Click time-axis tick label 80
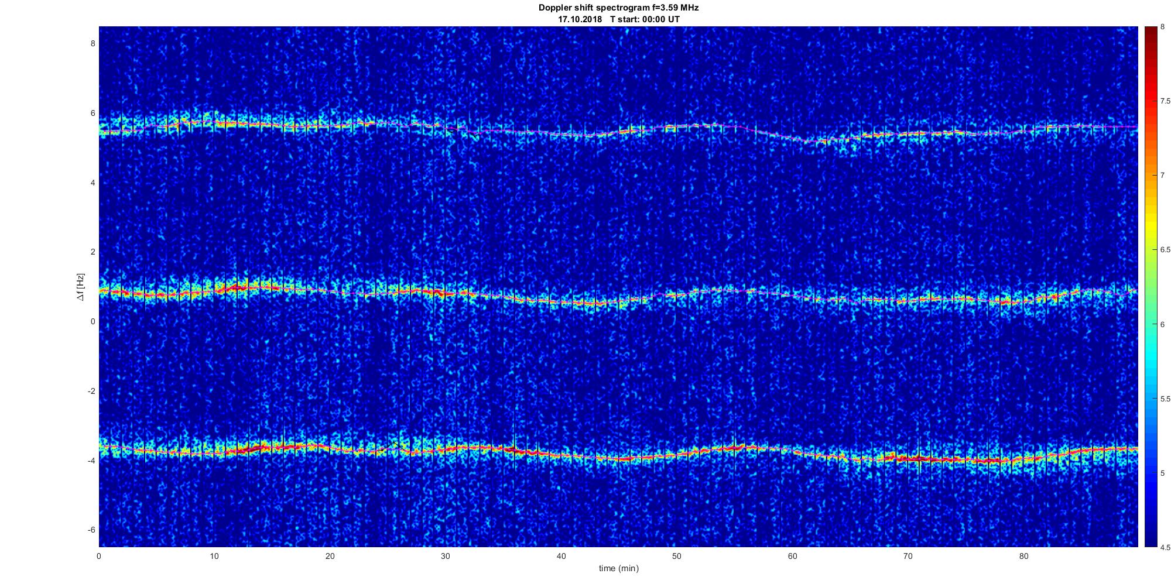Screen dimensions: 1171x587 tap(1024, 556)
